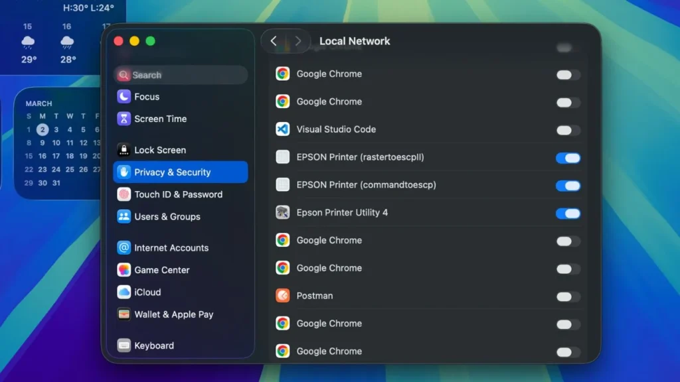
Task: Enable local network access for Postman
Action: [567, 296]
